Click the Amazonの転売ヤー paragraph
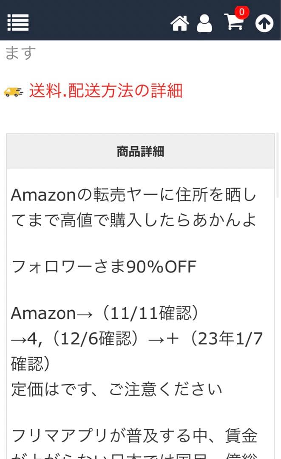 tap(133, 195)
